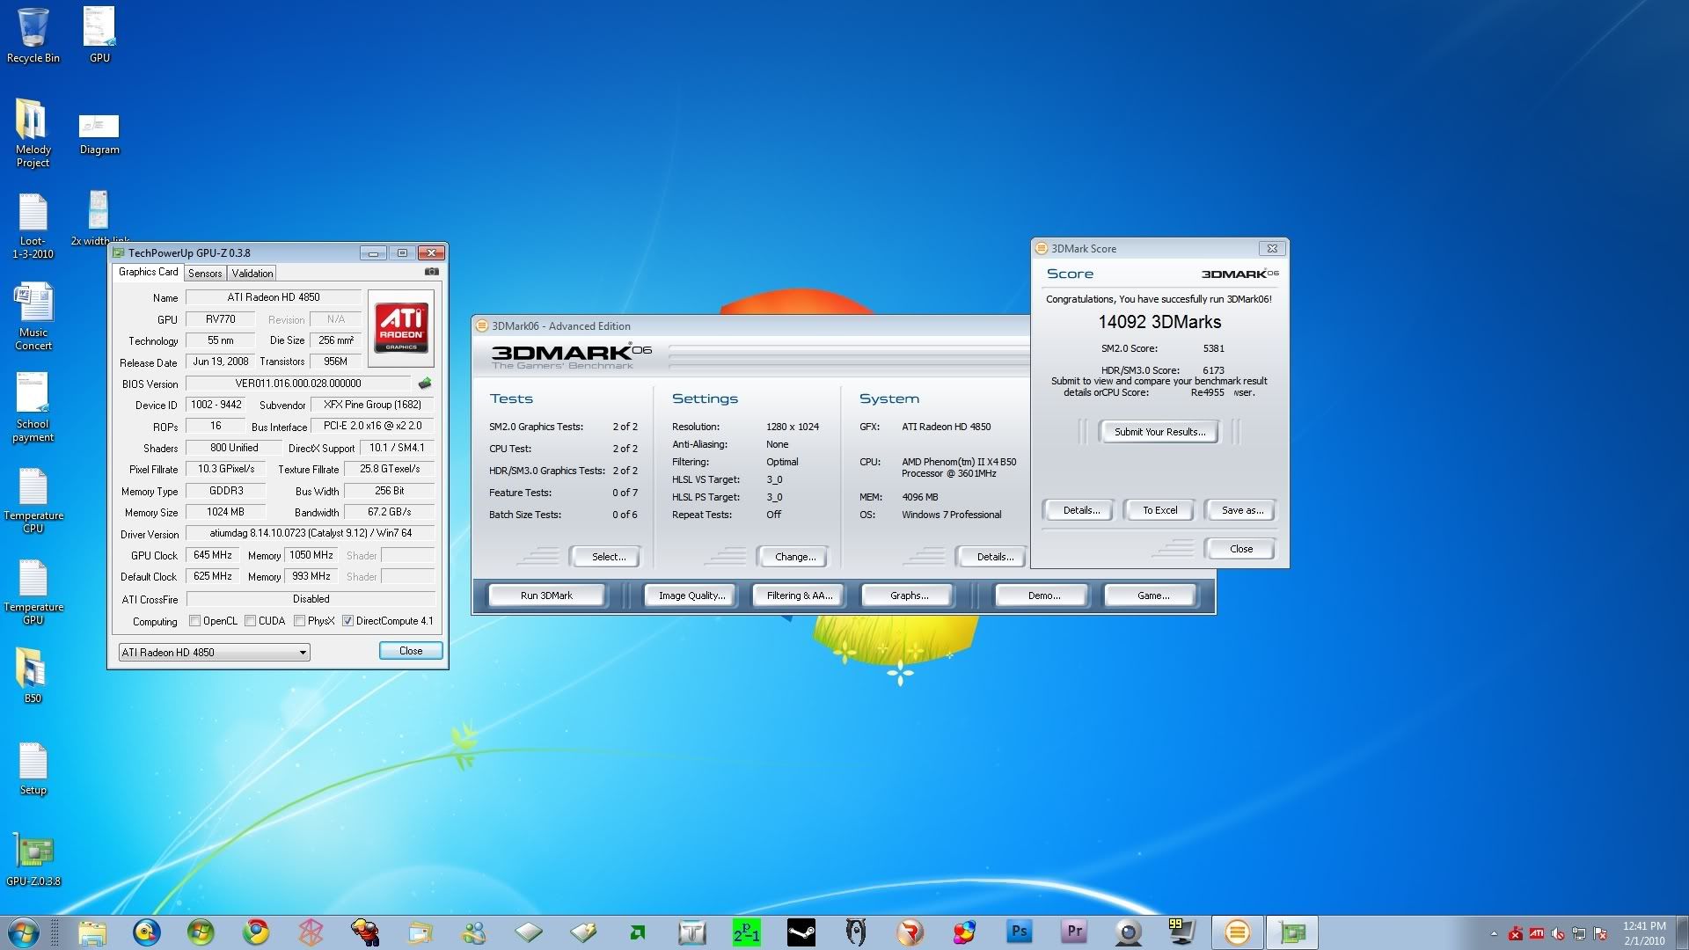Open Image Quality... in 3DMark06

point(692,596)
